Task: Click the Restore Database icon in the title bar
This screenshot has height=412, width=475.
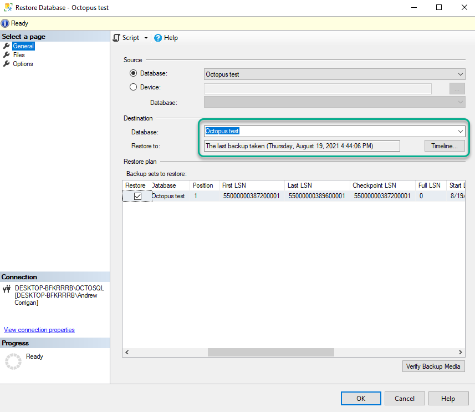Action: pos(7,7)
